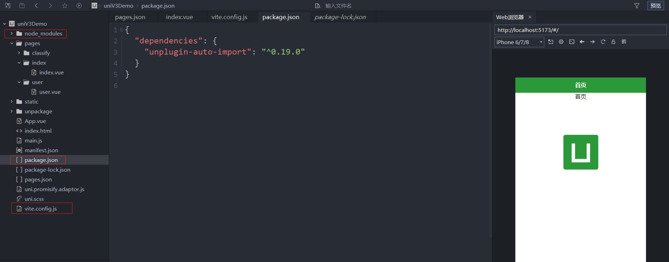Image resolution: width=669 pixels, height=262 pixels.
Task: Open vite.config.js in the file tree
Action: (41, 208)
